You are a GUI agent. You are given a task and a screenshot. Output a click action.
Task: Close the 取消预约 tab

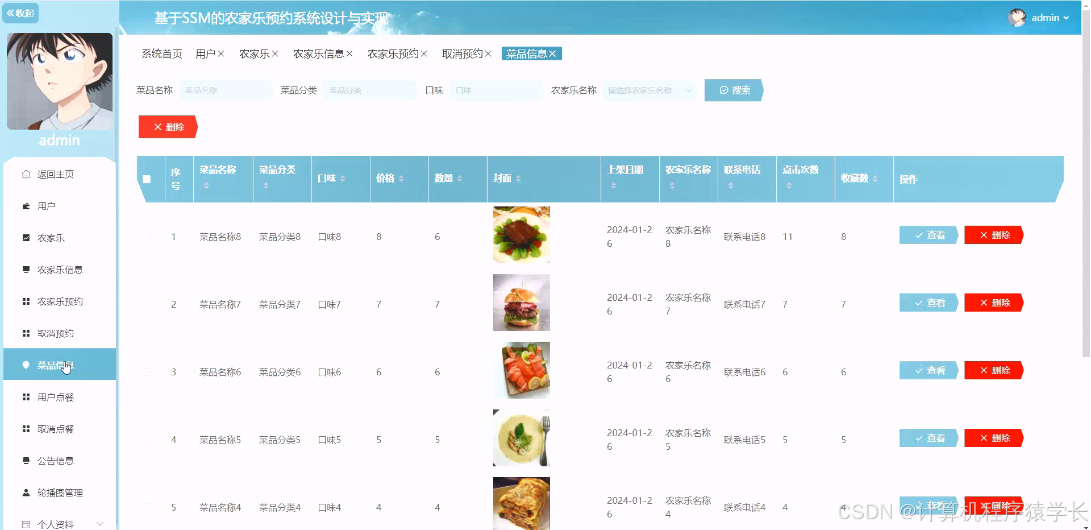488,53
